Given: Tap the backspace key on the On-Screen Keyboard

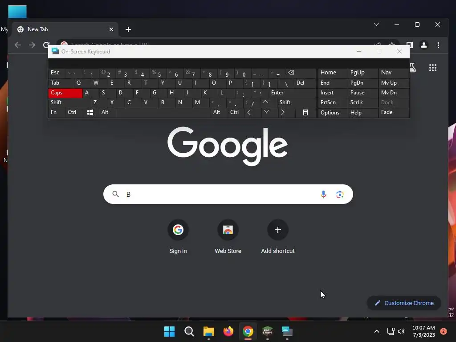Looking at the screenshot, I should coord(301,73).
